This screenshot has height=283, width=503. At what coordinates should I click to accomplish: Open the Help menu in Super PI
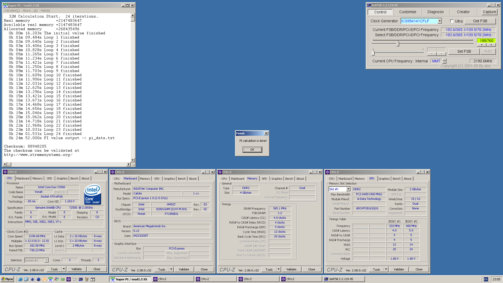tap(45, 10)
